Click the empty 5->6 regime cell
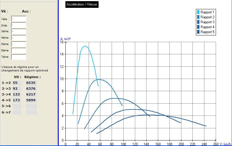The height and width of the screenshot is (146, 232). [31, 106]
